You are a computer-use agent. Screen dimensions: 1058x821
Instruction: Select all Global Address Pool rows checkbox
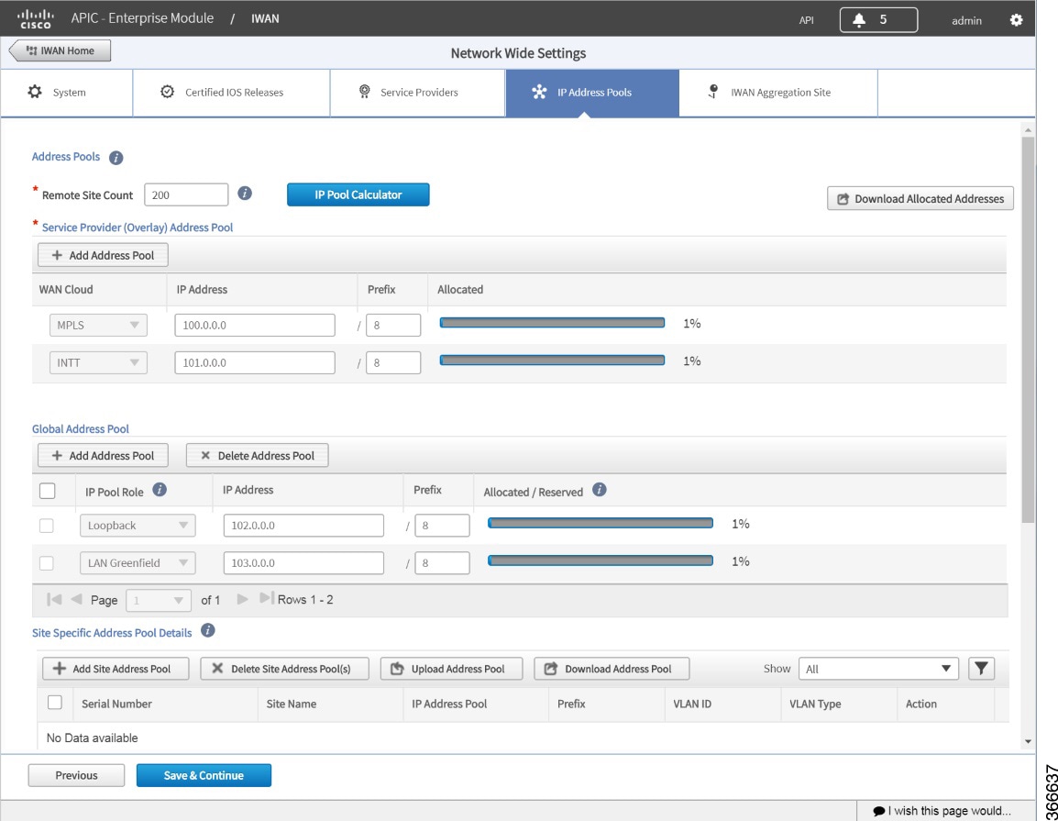click(48, 491)
